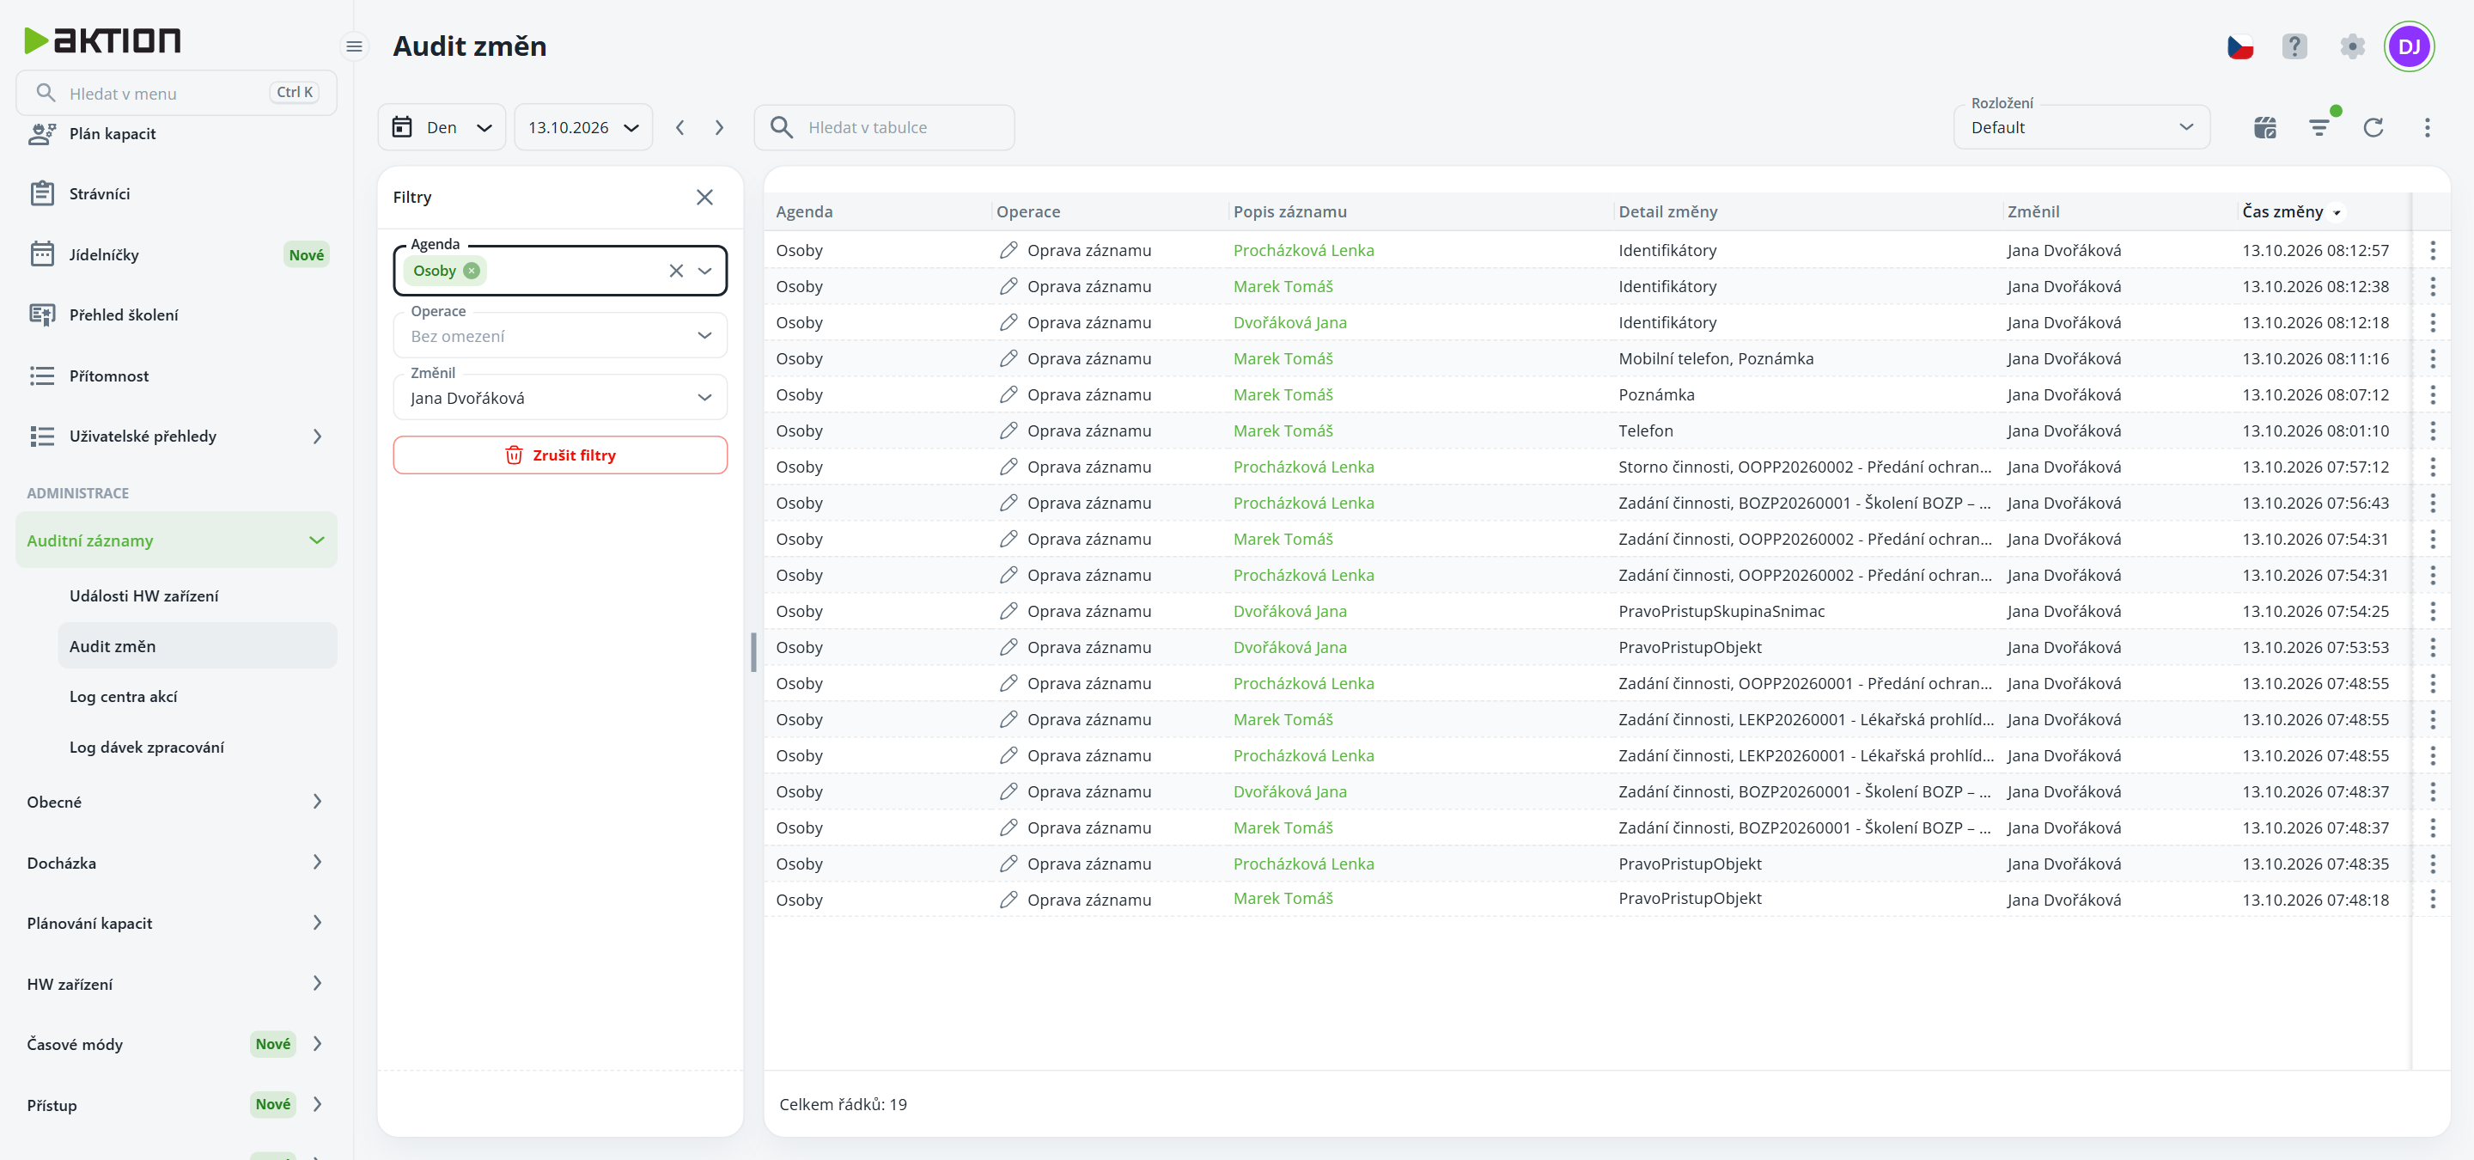Click the Hledat v menu search field
Image resolution: width=2474 pixels, height=1160 pixels.
(177, 93)
